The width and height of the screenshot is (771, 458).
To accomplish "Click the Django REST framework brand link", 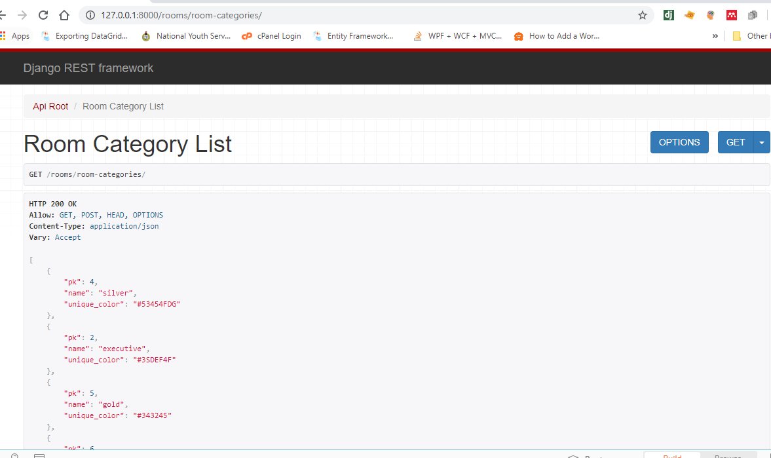I will 88,68.
